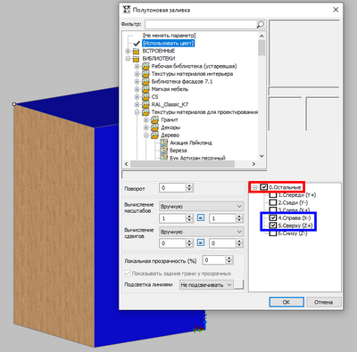Collapse the 0.Остальные faces node

[255, 187]
